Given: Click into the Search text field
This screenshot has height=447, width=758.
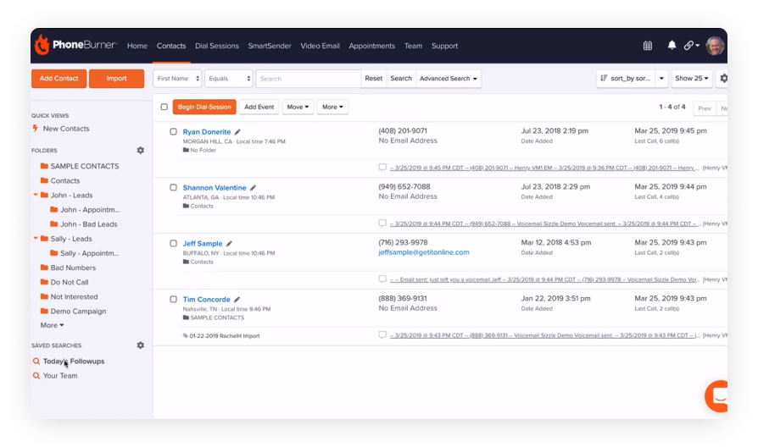Looking at the screenshot, I should click(309, 78).
